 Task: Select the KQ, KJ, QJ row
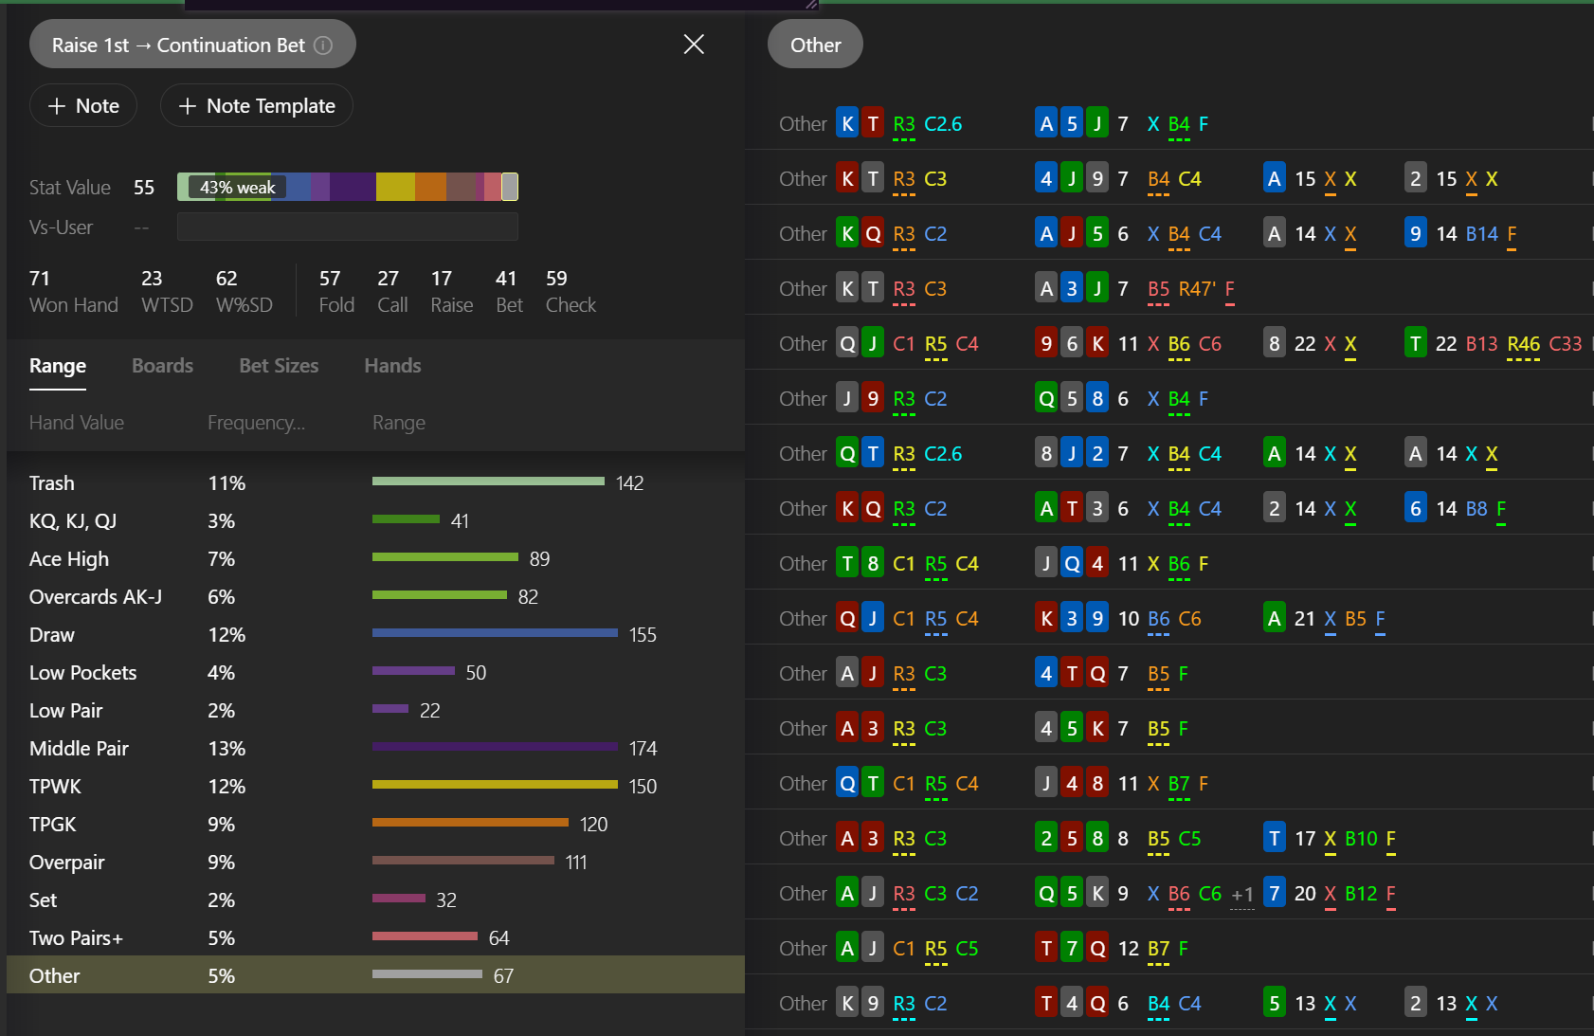[375, 521]
